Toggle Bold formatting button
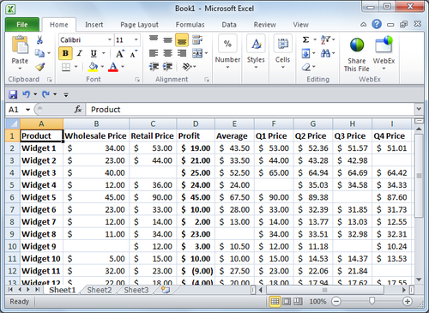 (x=65, y=53)
